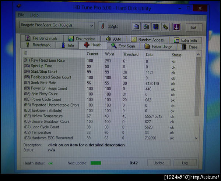Click the options gears icon
The image size is (221, 181).
coord(165,27)
